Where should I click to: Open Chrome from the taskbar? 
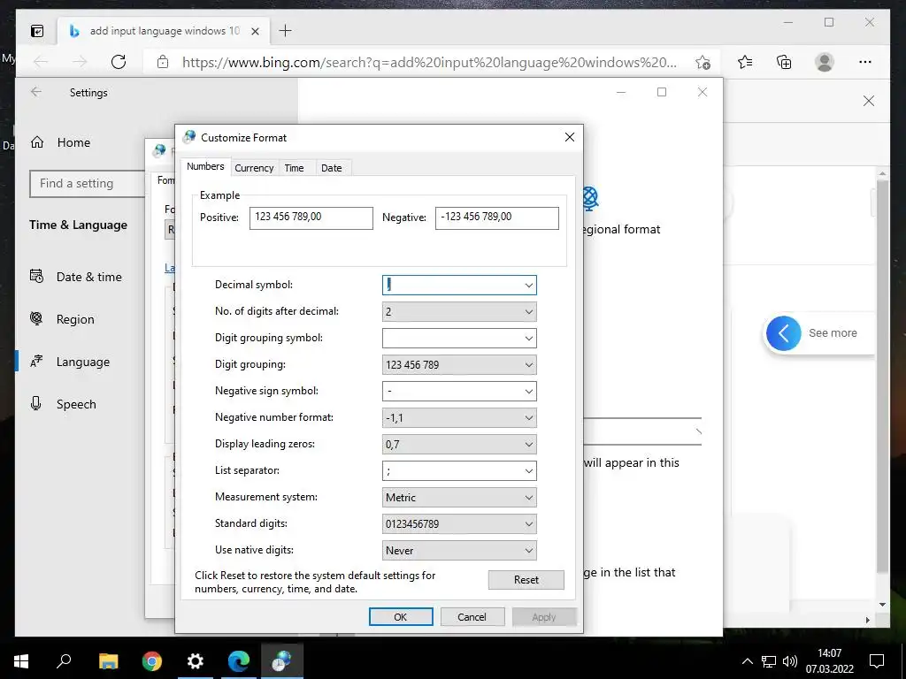point(152,661)
